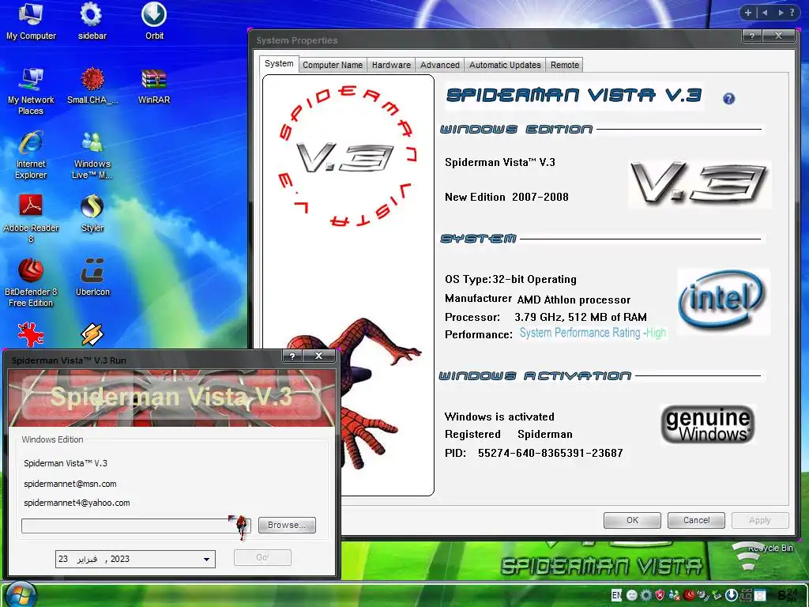809x607 pixels.
Task: Open the Advanced tab
Action: pyautogui.click(x=439, y=65)
